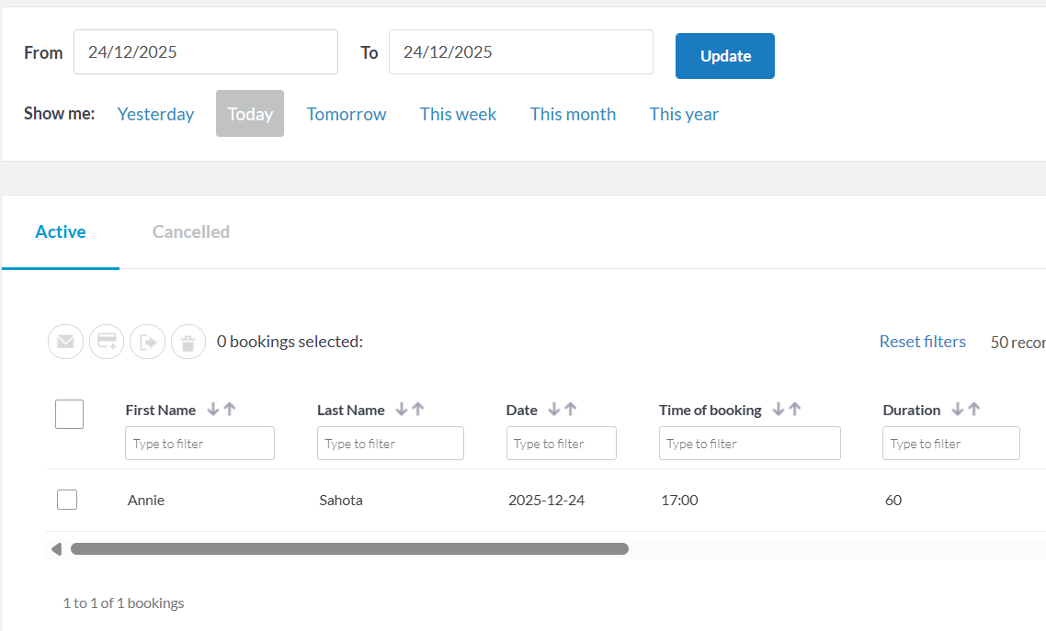The width and height of the screenshot is (1046, 631).
Task: Click the Reset filters link
Action: point(922,342)
